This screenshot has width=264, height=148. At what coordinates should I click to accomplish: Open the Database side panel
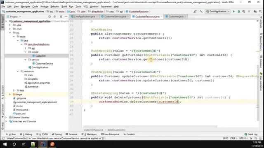coord(261,62)
